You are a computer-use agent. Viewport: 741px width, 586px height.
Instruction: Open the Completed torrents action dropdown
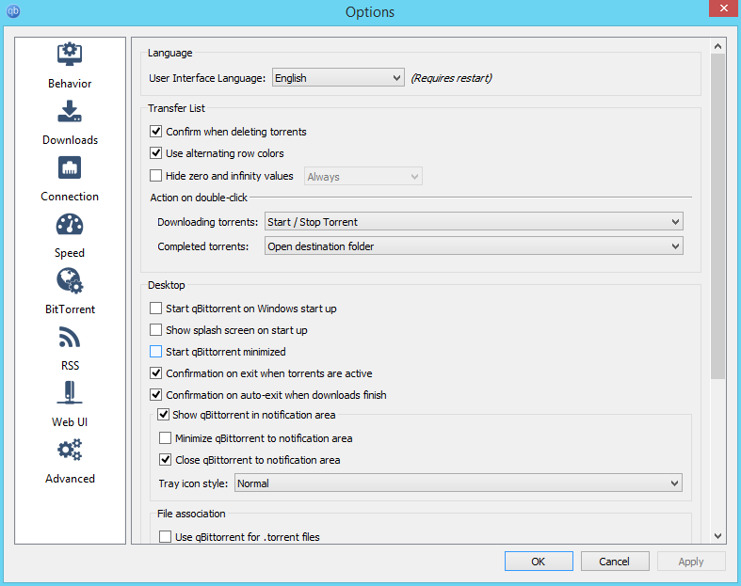[474, 246]
